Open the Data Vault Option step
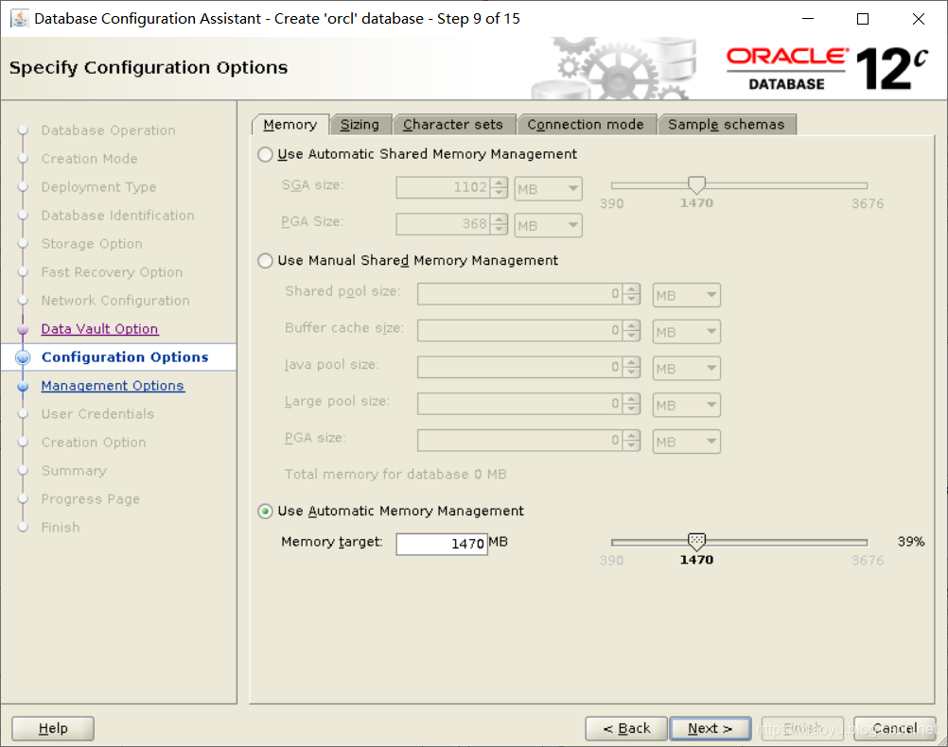The height and width of the screenshot is (747, 948). tap(99, 329)
